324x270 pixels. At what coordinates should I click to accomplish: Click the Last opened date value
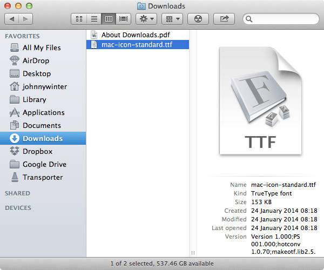[284, 228]
